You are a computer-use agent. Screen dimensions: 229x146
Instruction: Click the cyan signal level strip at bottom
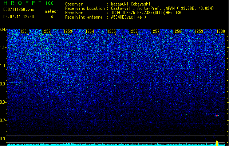pyautogui.click(x=116, y=145)
